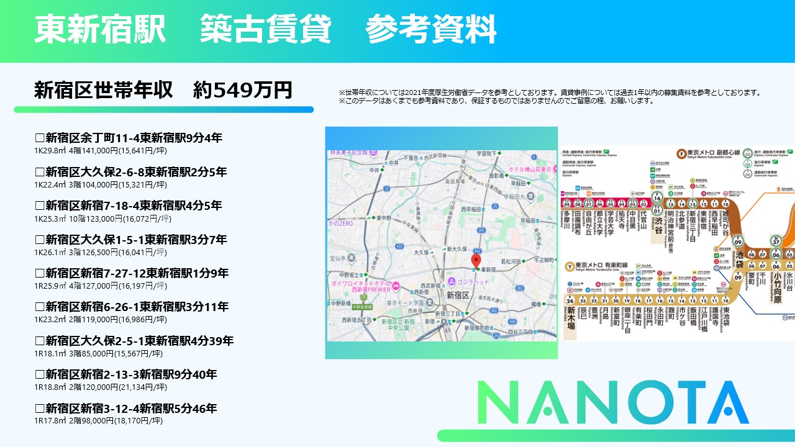
Task: Check the box for 新宿区余丁町11-4 listing
Action: coord(40,138)
